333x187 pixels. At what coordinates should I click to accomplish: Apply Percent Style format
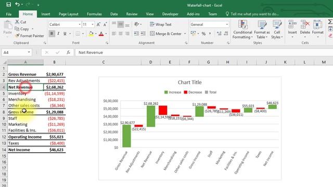203,33
